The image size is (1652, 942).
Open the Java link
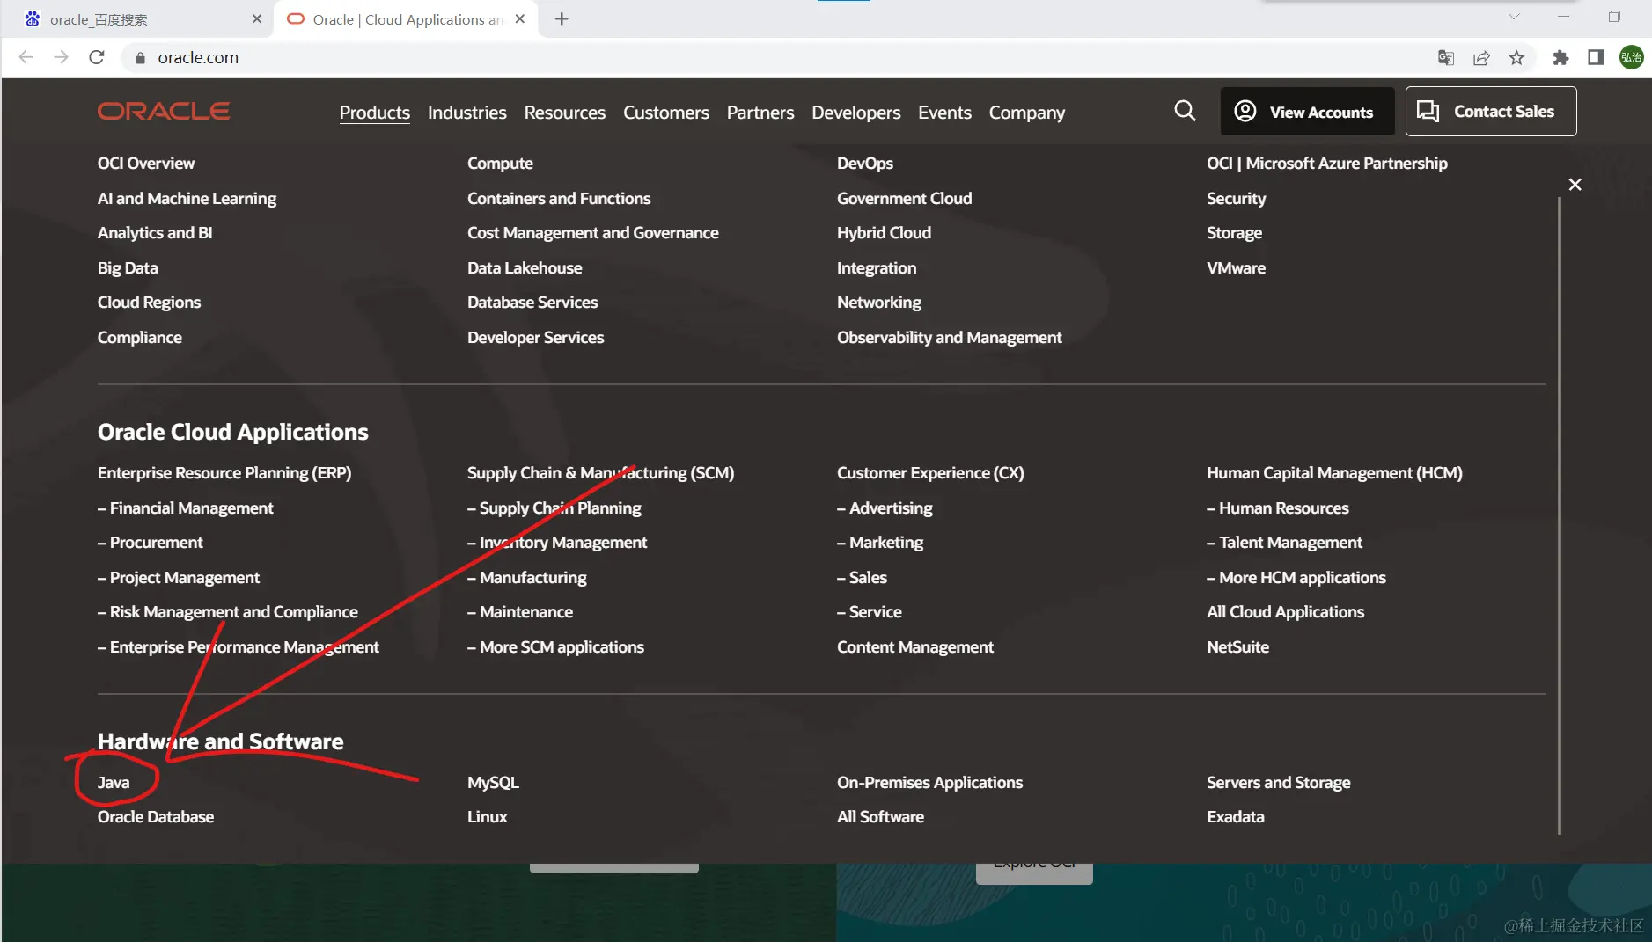(114, 782)
